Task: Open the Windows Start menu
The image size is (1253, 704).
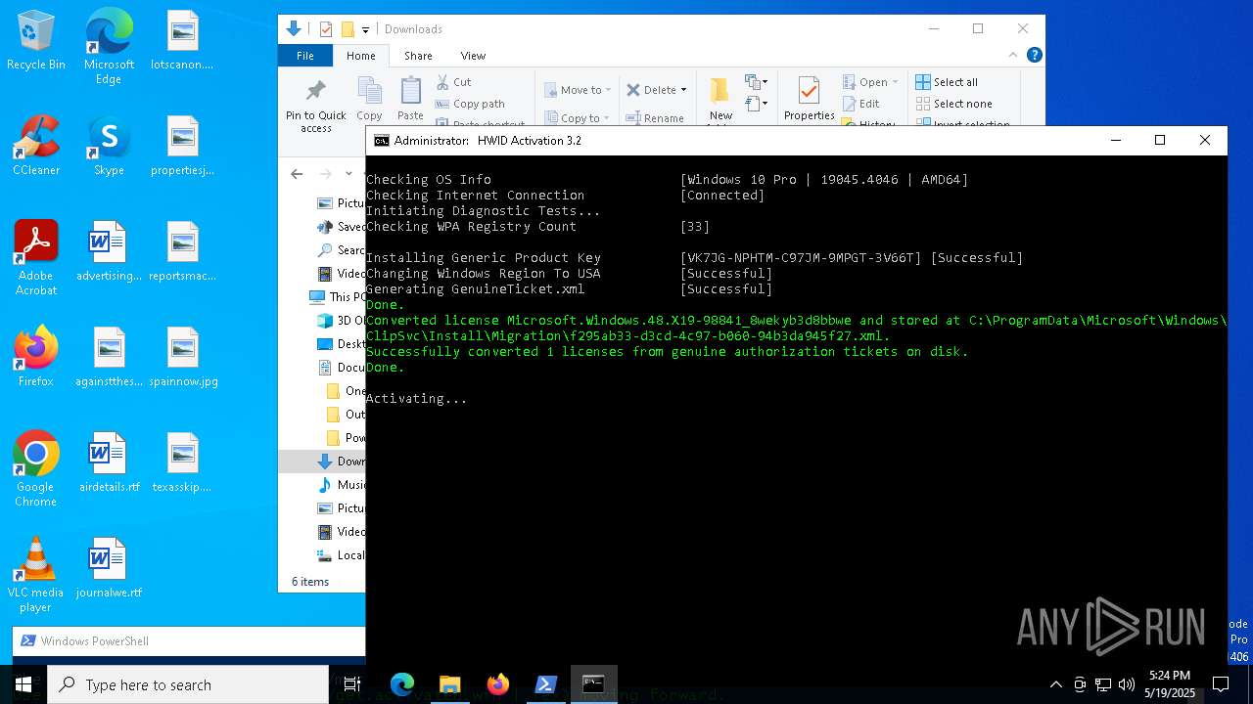Action: click(x=23, y=684)
